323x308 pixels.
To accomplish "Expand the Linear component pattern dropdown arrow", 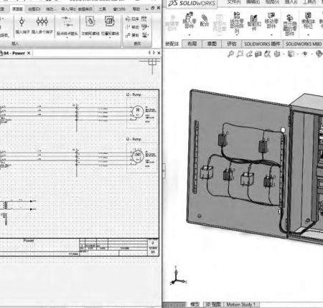I will pyautogui.click(x=237, y=35).
